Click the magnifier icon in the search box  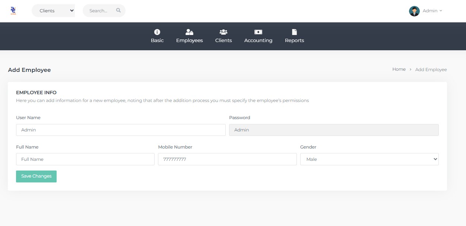[x=118, y=10]
